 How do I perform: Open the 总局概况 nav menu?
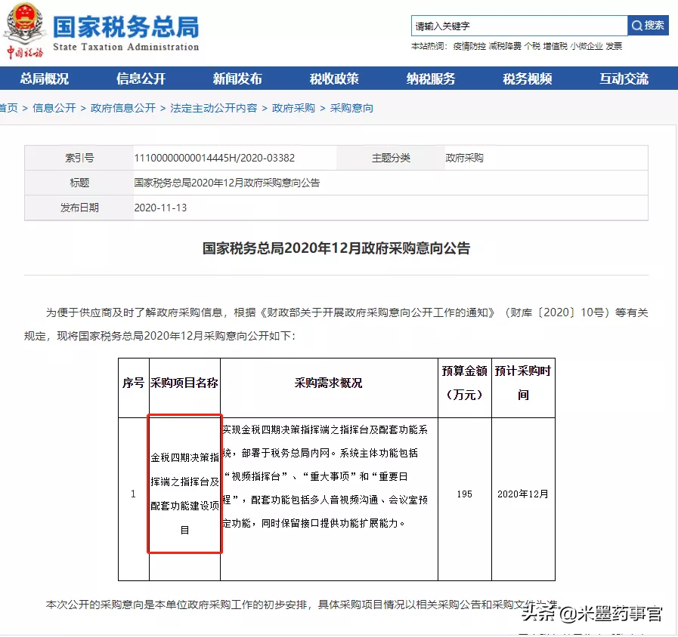point(45,78)
